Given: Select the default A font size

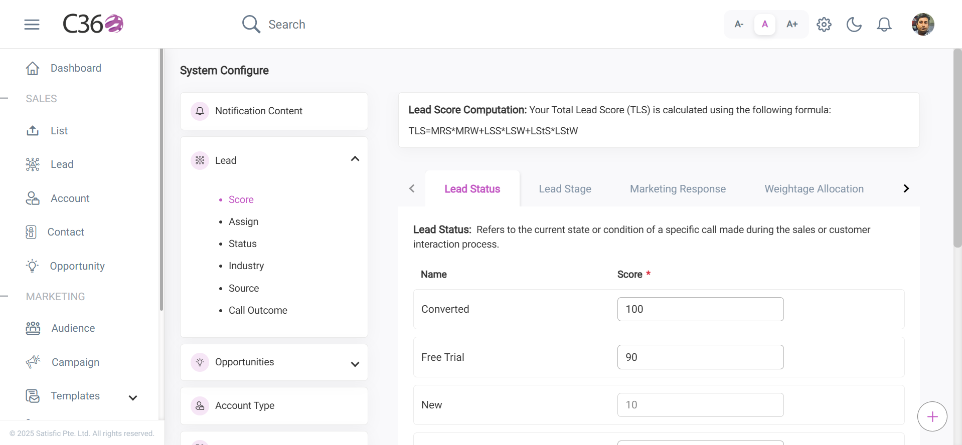Looking at the screenshot, I should (765, 24).
